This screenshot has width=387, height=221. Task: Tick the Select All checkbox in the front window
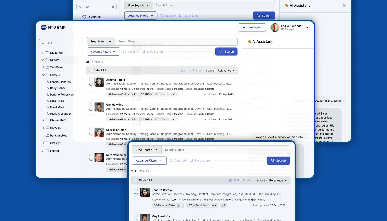tap(136, 180)
